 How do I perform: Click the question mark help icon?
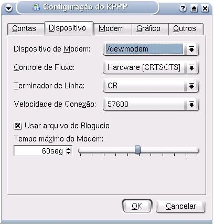pos(183,8)
